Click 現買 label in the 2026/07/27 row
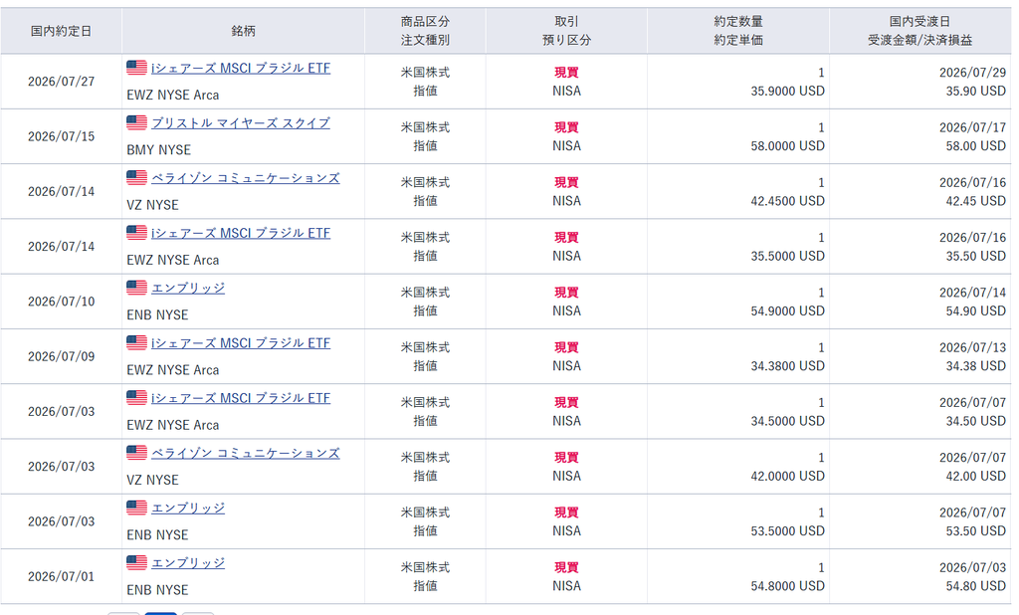Screen dimensions: 1019x615 [566, 73]
